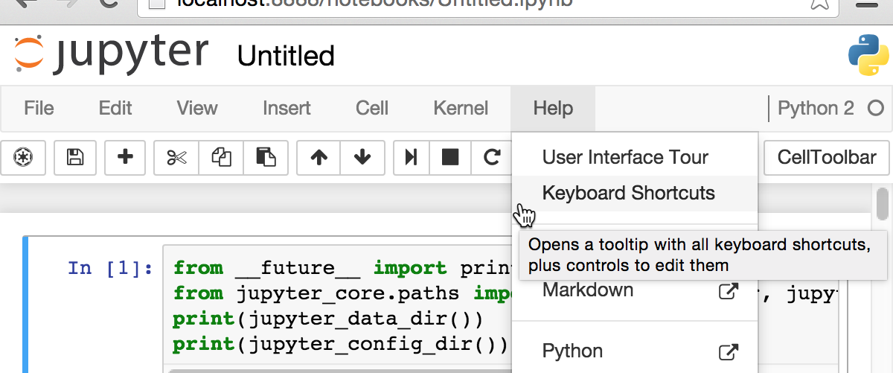Click Python external link icon
893x373 pixels.
(x=728, y=351)
